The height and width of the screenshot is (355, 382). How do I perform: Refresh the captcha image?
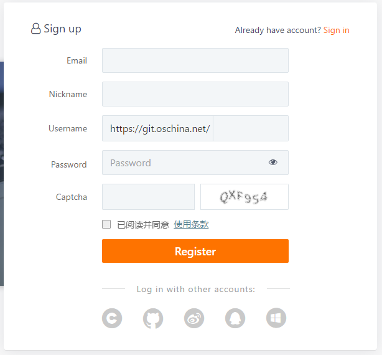244,197
